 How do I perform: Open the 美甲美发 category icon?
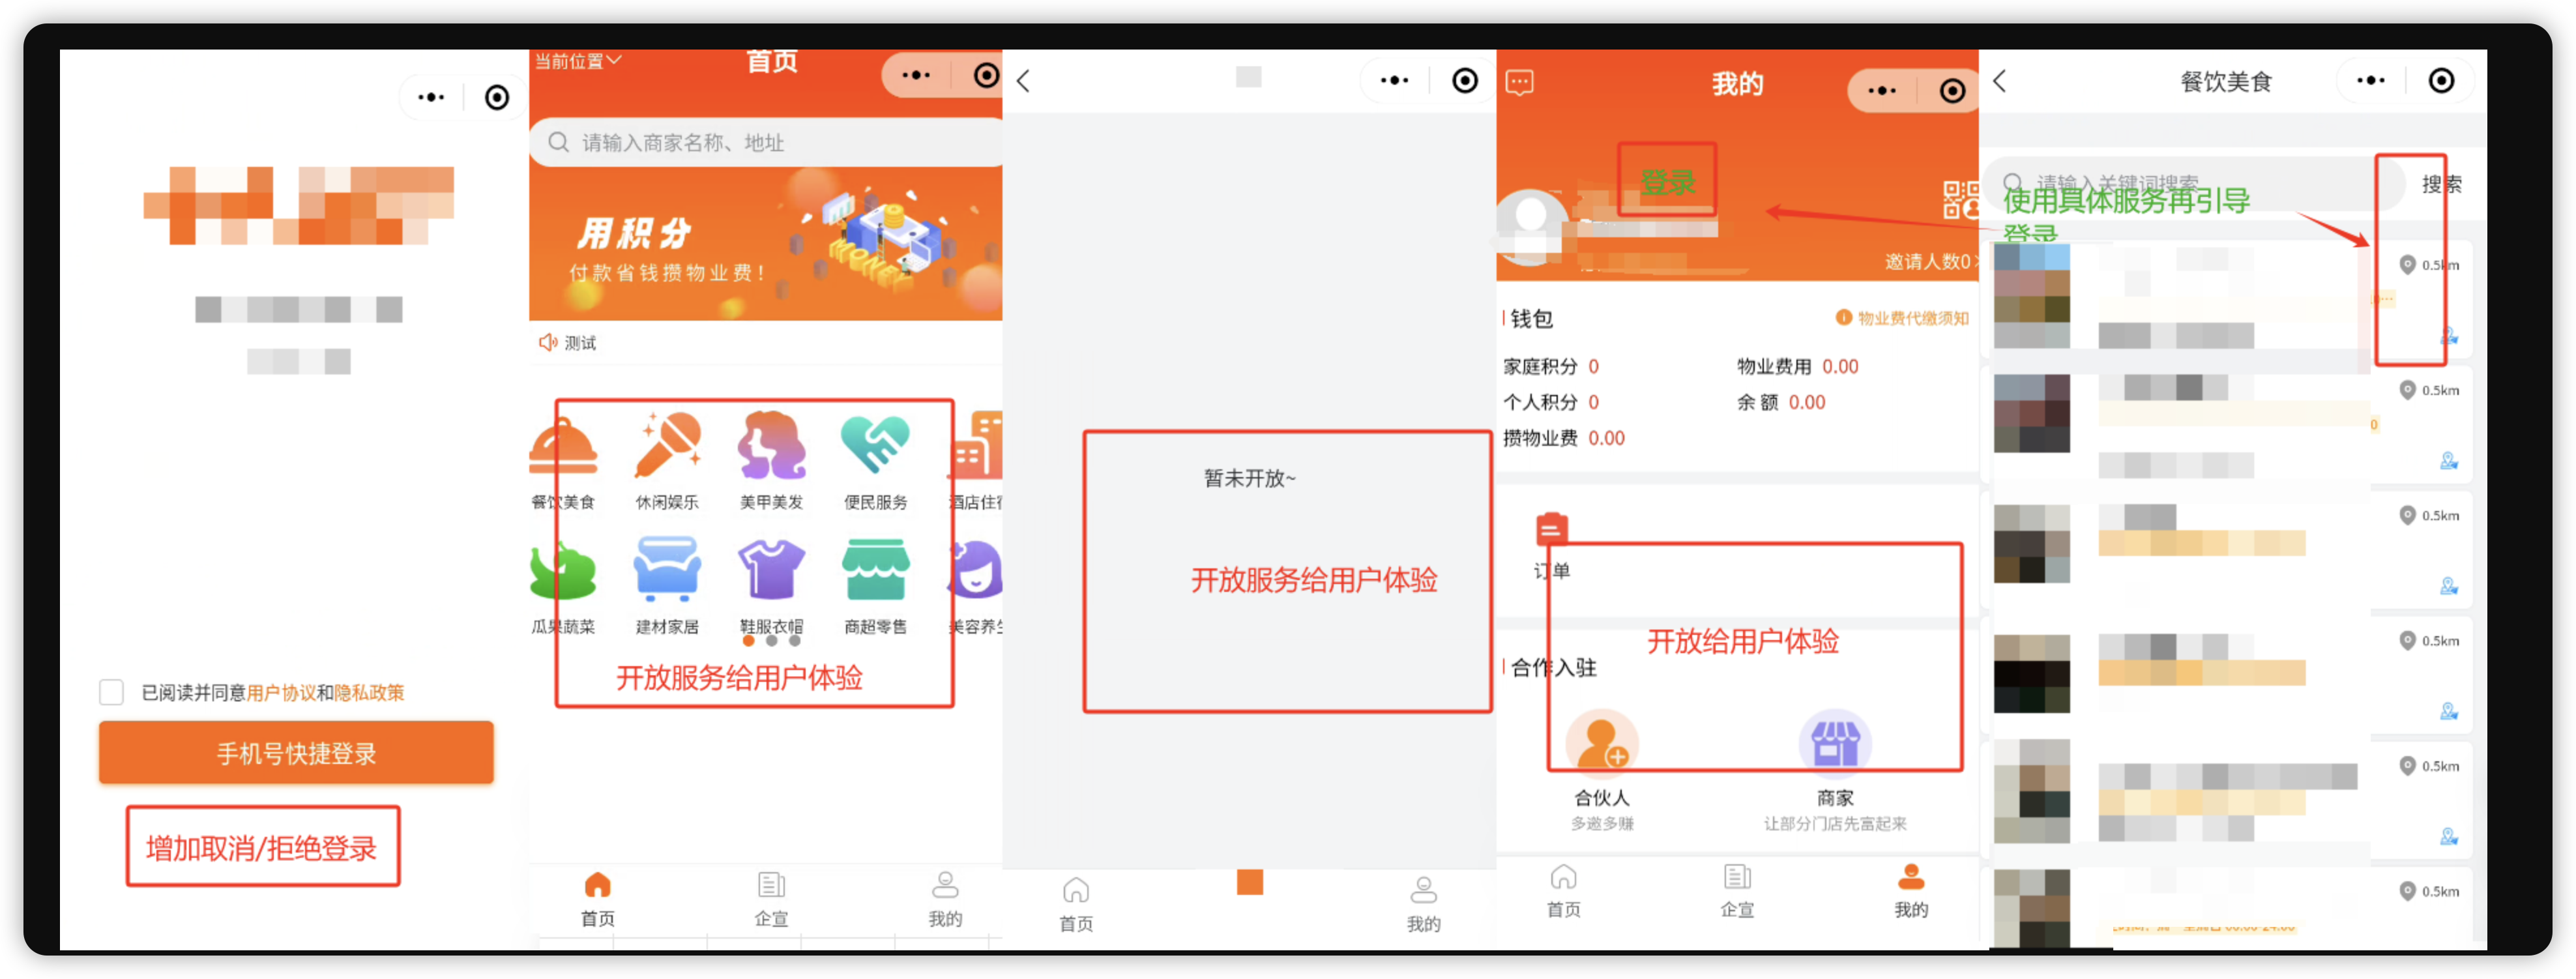click(x=771, y=445)
